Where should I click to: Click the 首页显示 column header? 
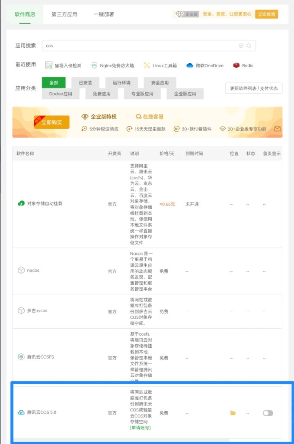(272, 153)
